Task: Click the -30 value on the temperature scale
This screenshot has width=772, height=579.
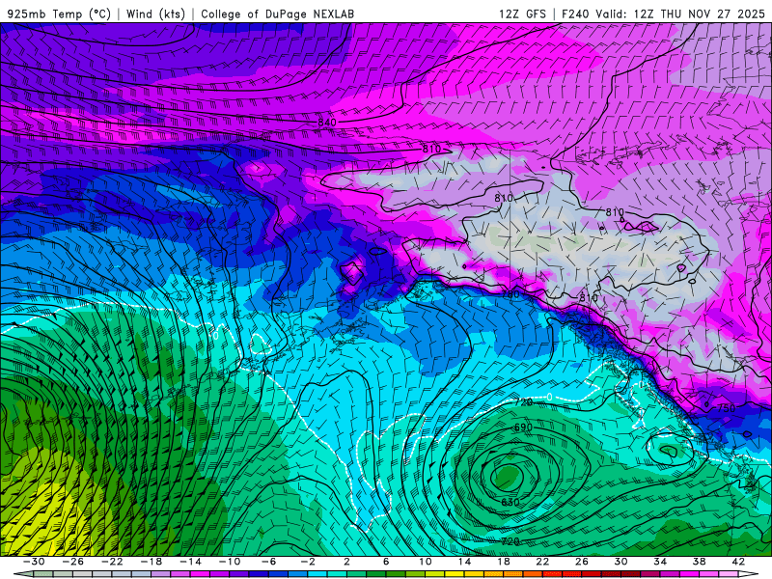Action: [34, 562]
